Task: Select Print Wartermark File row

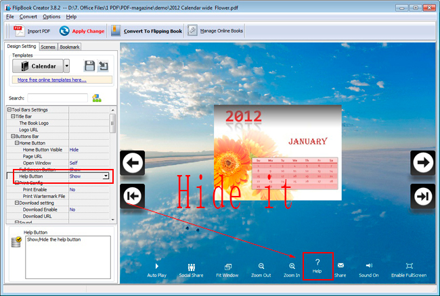Action: pos(58,196)
